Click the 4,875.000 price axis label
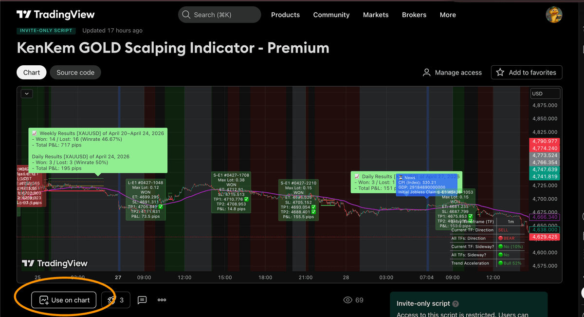Viewport: 584px width, 317px height. coord(545,105)
